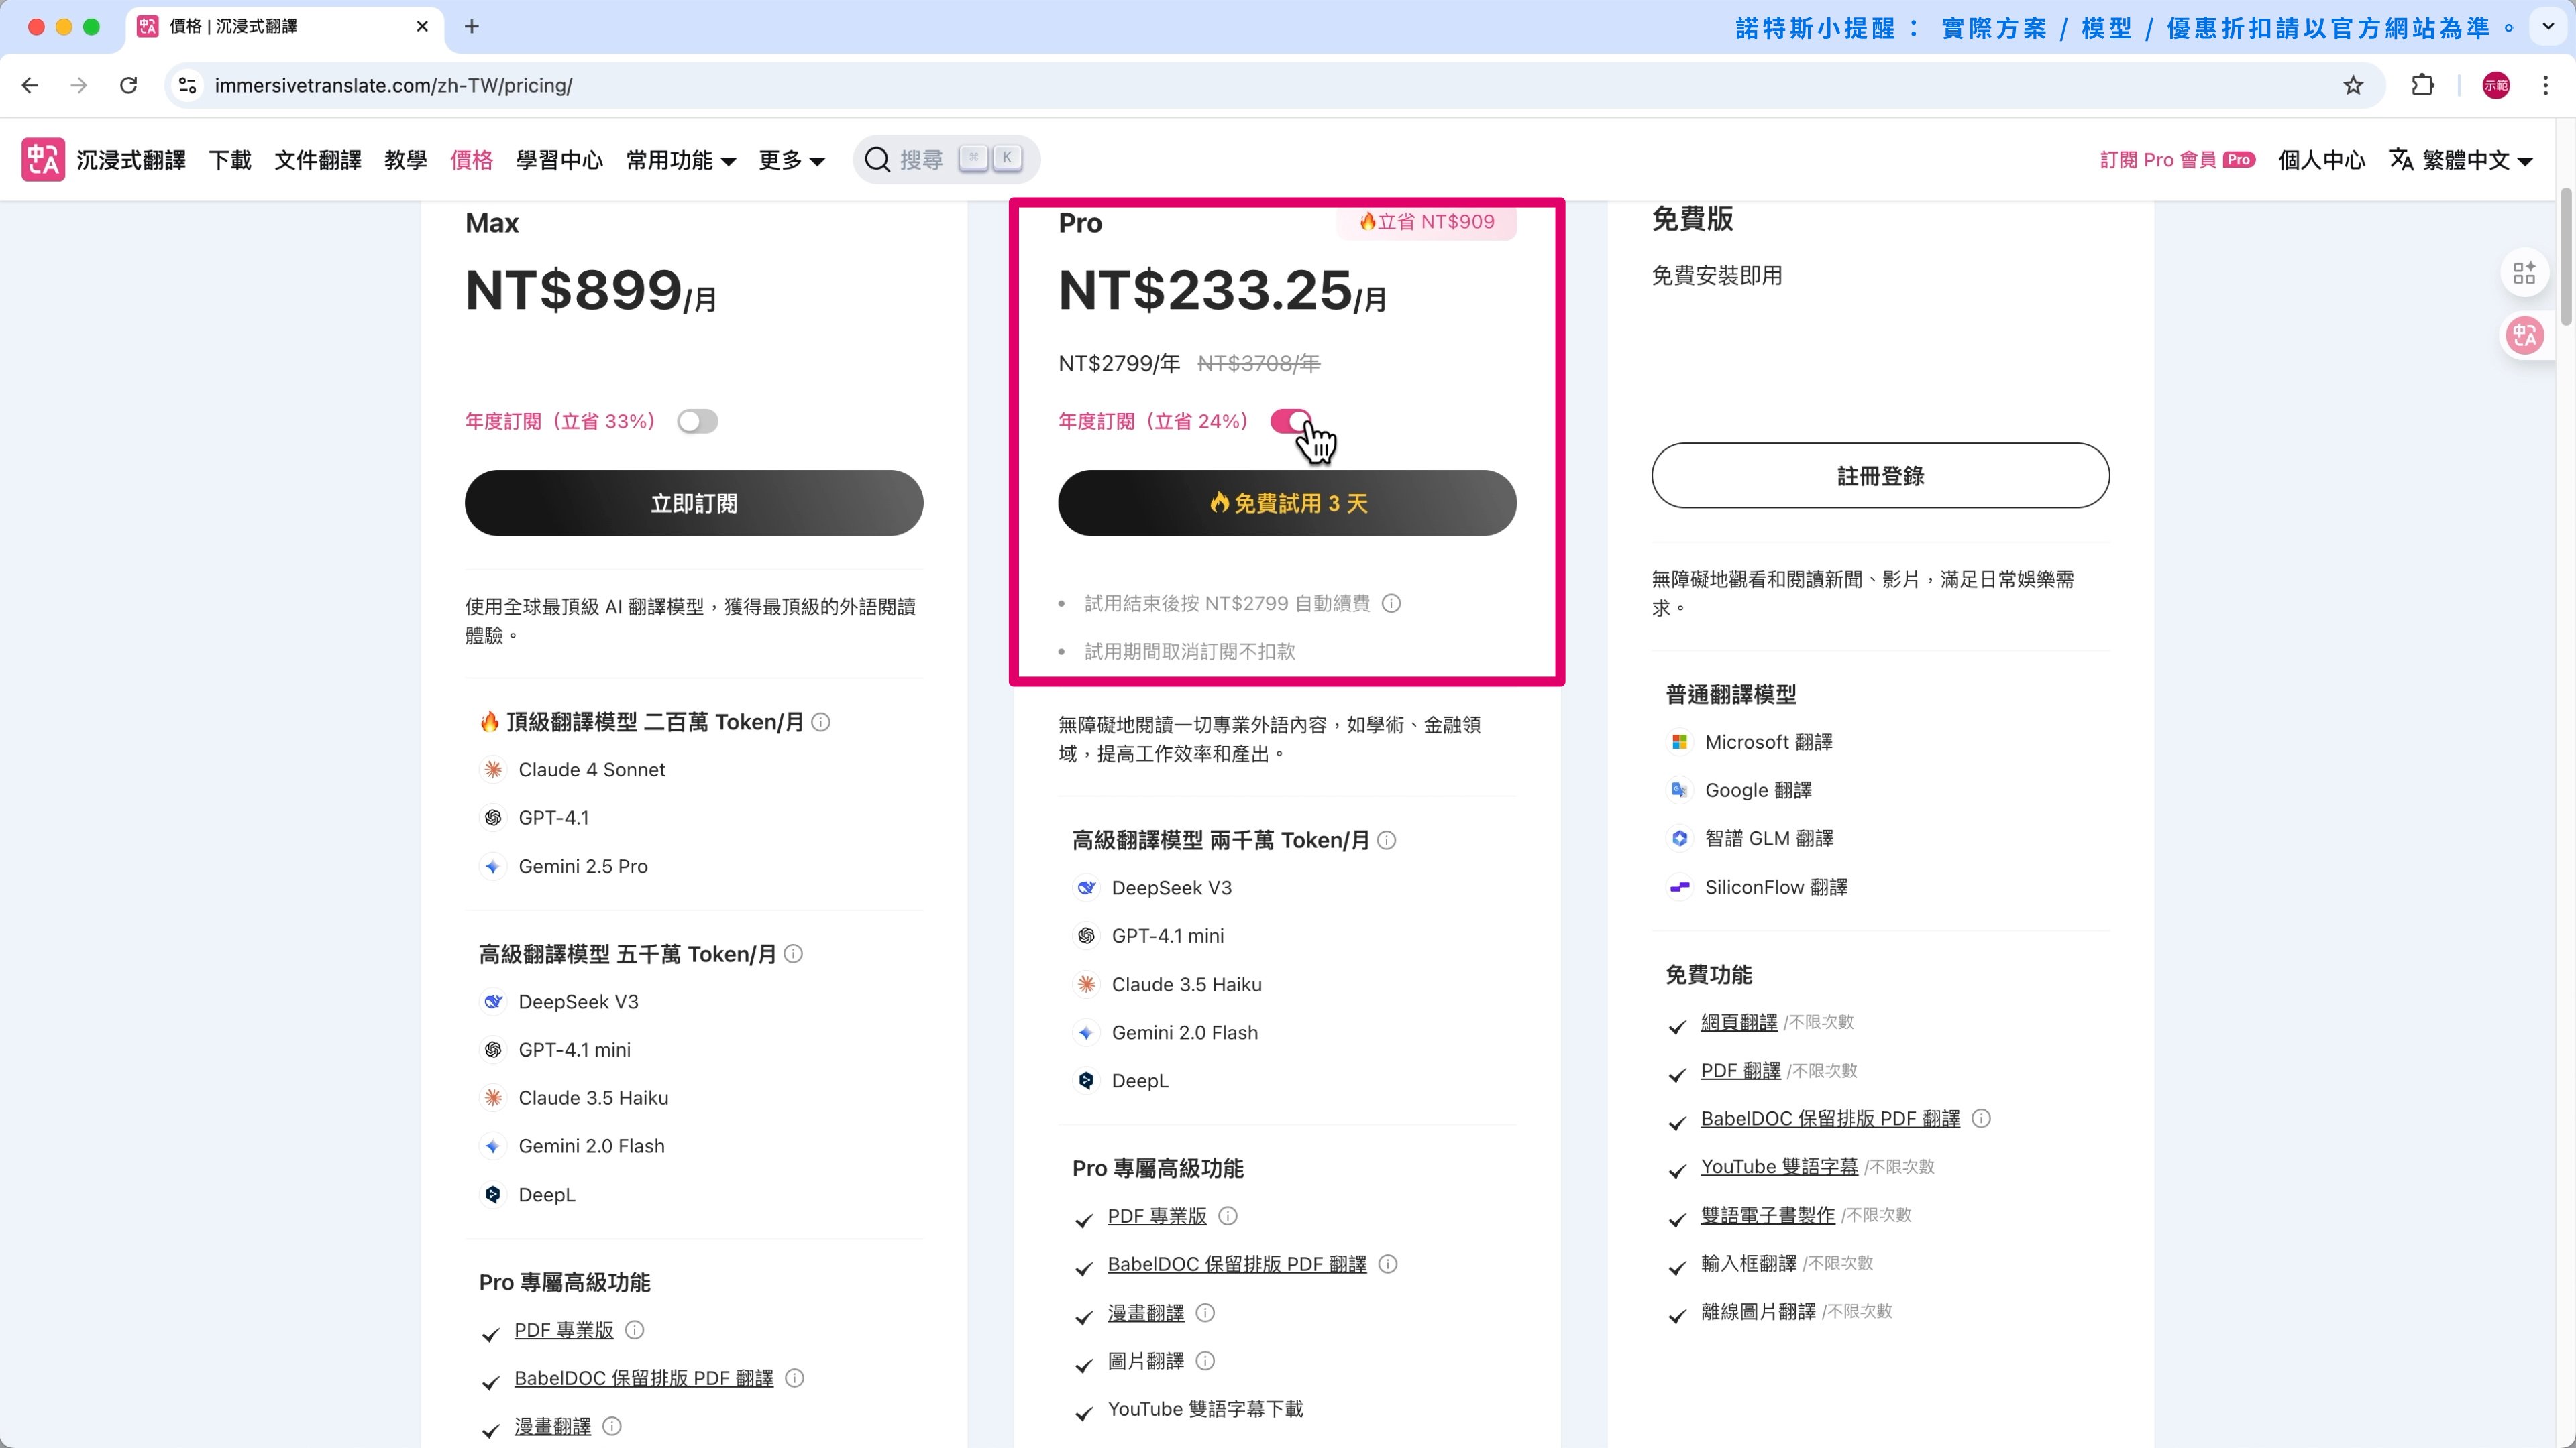
Task: Click Gemini 2.5 Pro in Max list
Action: 565,866
